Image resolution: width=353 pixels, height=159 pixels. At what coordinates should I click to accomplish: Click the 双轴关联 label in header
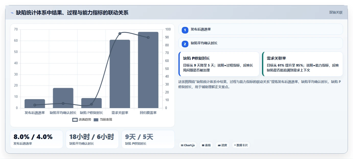[x=336, y=13]
